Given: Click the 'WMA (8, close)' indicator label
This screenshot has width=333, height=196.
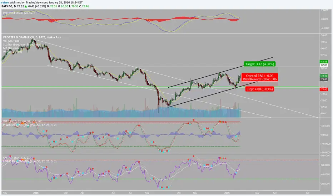Looking at the screenshot, I should [12, 52].
